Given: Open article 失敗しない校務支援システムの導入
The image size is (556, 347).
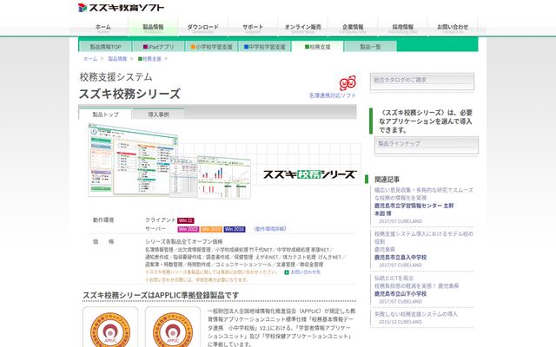Looking at the screenshot, I should point(416,314).
